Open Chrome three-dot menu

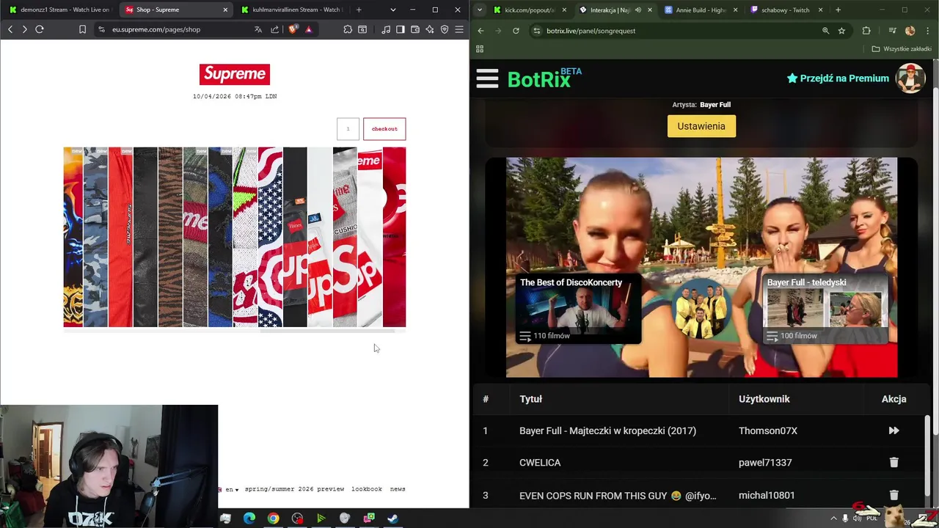[927, 31]
